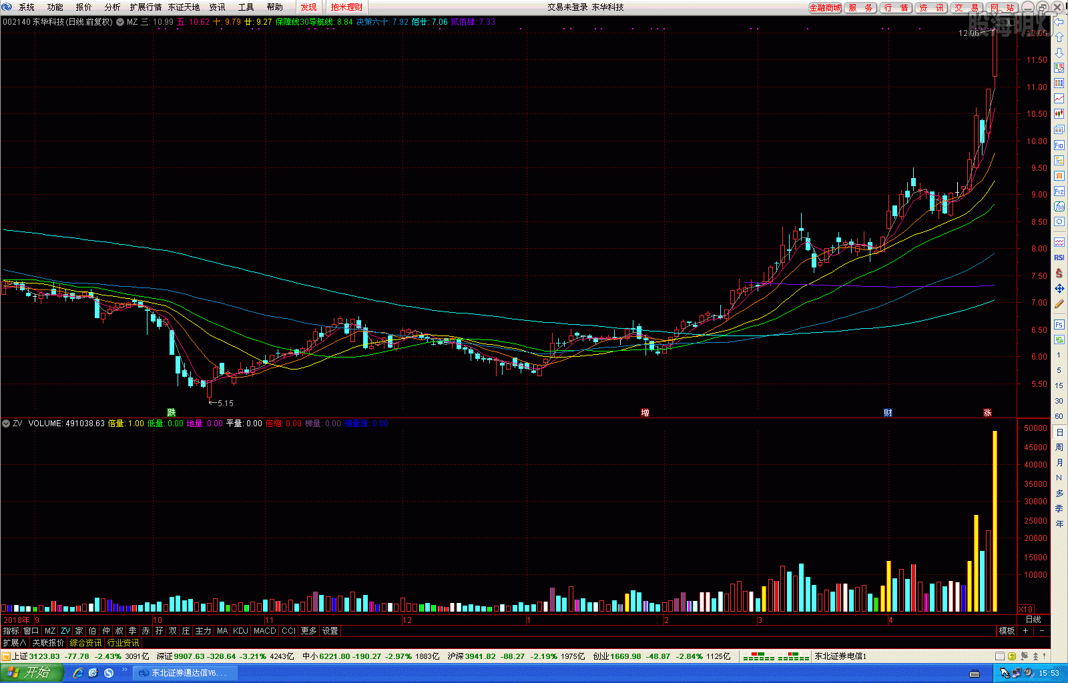Screen dimensions: 1068x683
Task: Open the 系统 menu
Action: (27, 7)
